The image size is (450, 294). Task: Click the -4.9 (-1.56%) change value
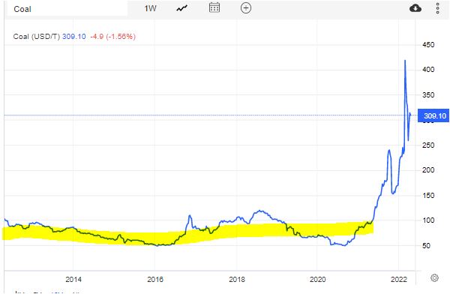(112, 37)
